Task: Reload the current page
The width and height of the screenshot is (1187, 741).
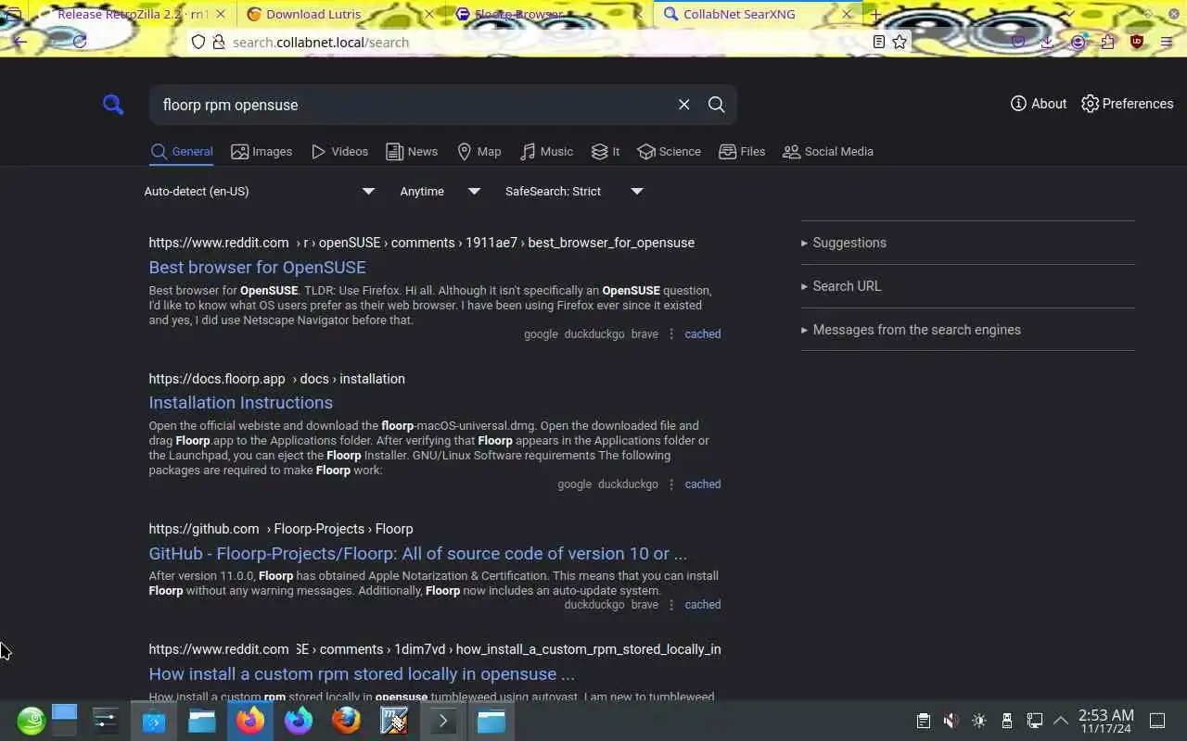Action: click(x=80, y=42)
